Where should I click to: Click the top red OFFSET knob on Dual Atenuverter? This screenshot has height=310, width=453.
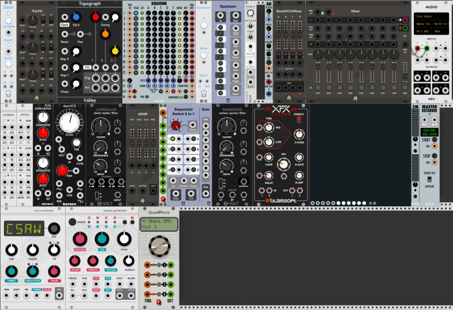43,133
